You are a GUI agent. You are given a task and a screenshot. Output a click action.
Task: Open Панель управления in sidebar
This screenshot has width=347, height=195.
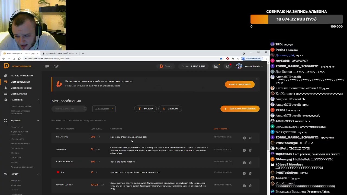(x=22, y=76)
